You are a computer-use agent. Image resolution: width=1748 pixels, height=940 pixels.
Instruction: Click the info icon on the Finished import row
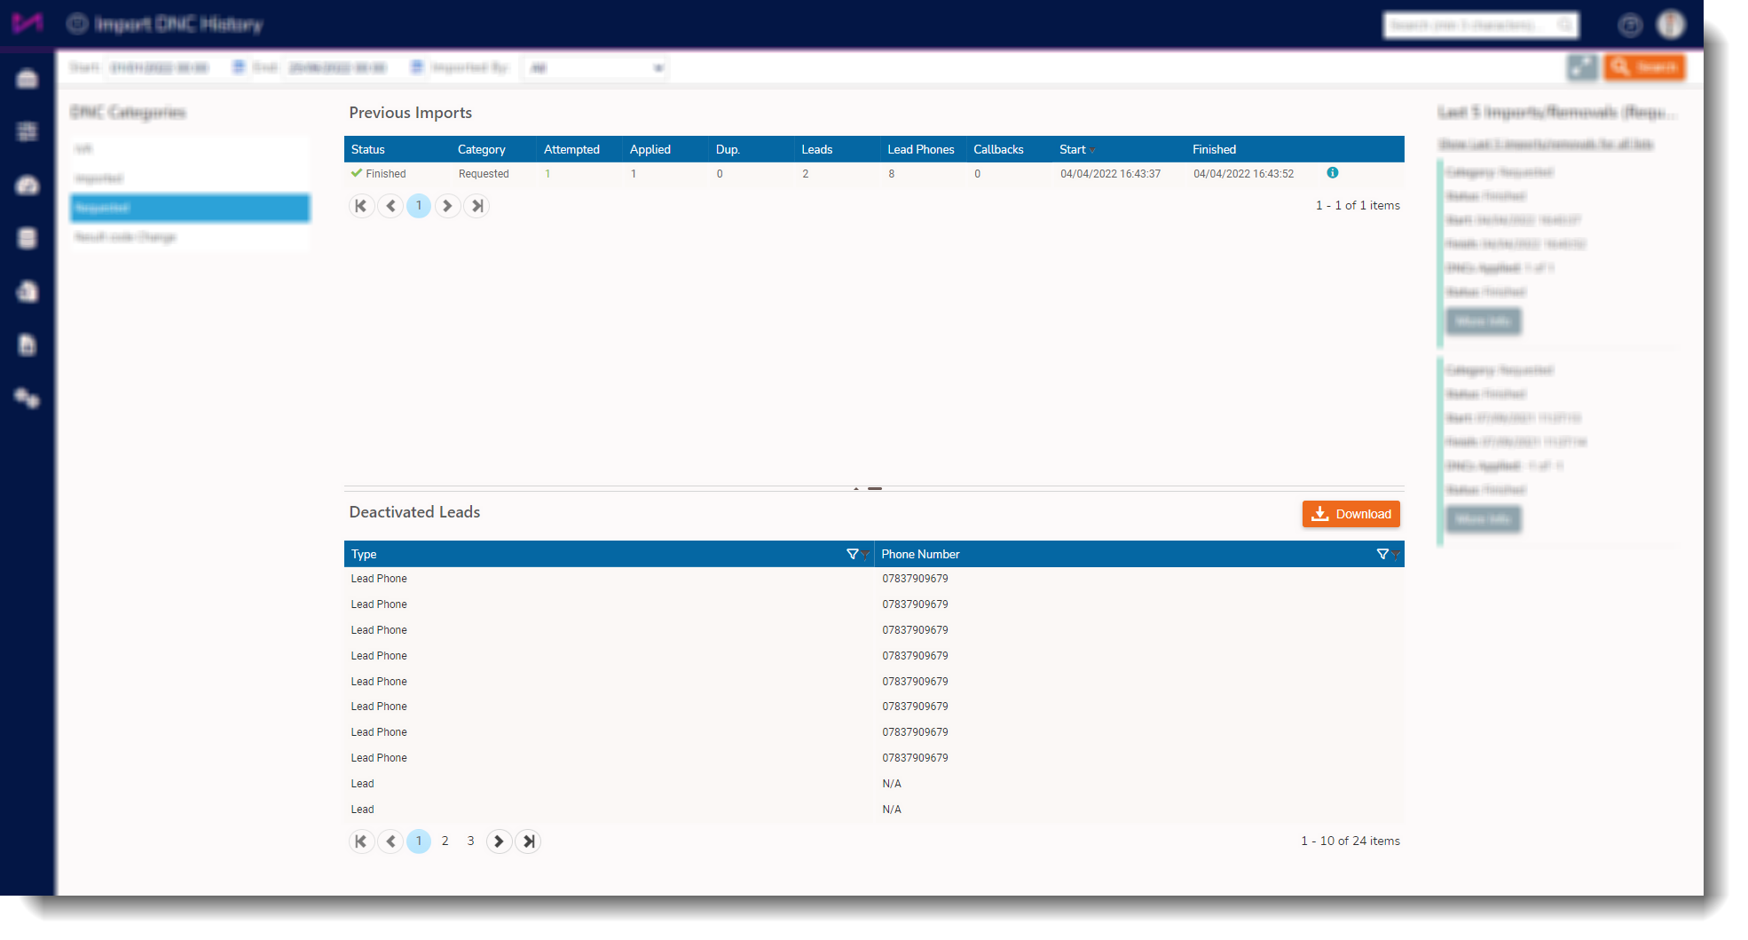point(1333,173)
